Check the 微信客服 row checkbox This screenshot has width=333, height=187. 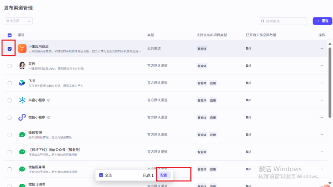10,135
